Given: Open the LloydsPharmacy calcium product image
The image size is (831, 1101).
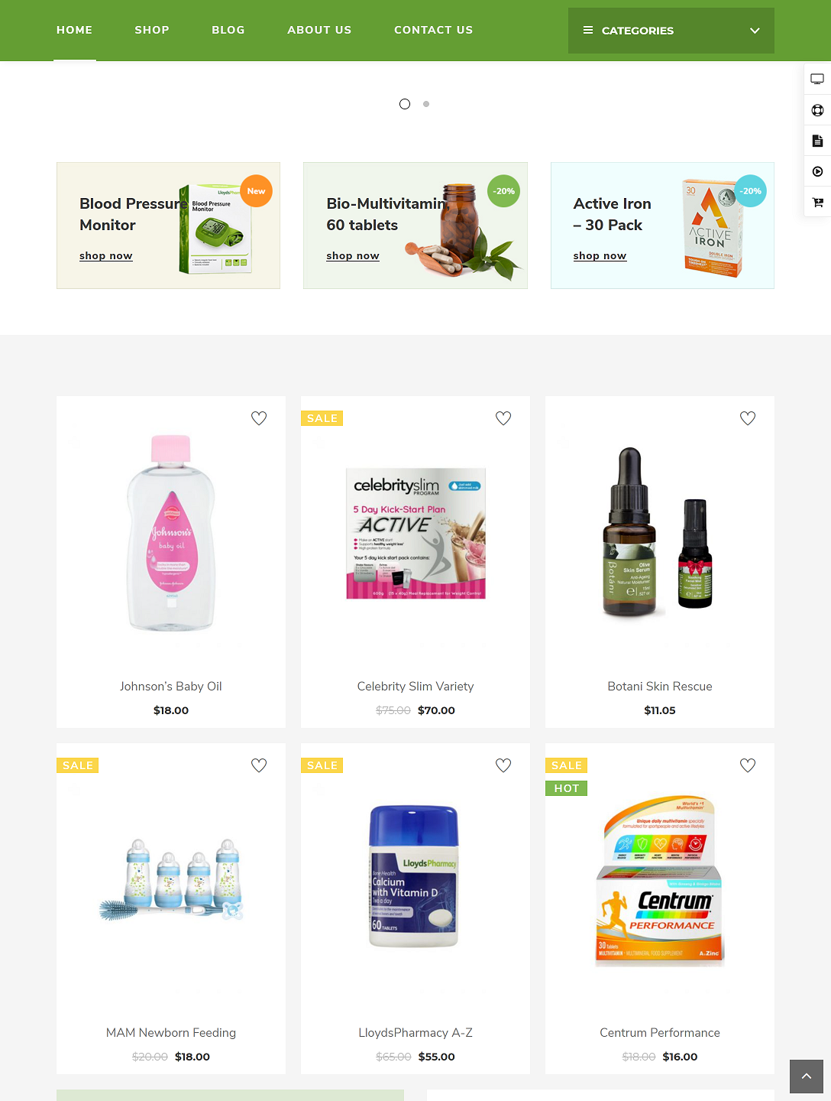Looking at the screenshot, I should click(x=414, y=875).
